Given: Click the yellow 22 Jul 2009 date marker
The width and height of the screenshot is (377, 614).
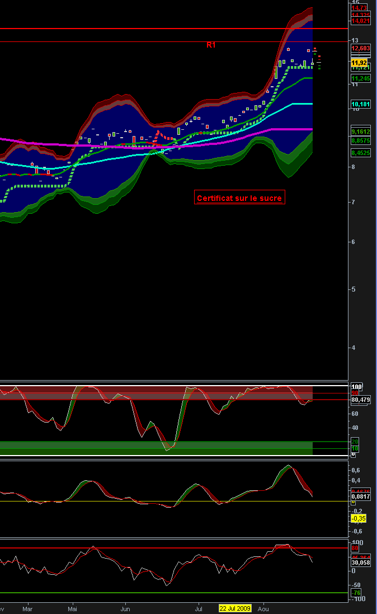Looking at the screenshot, I should coord(235,608).
